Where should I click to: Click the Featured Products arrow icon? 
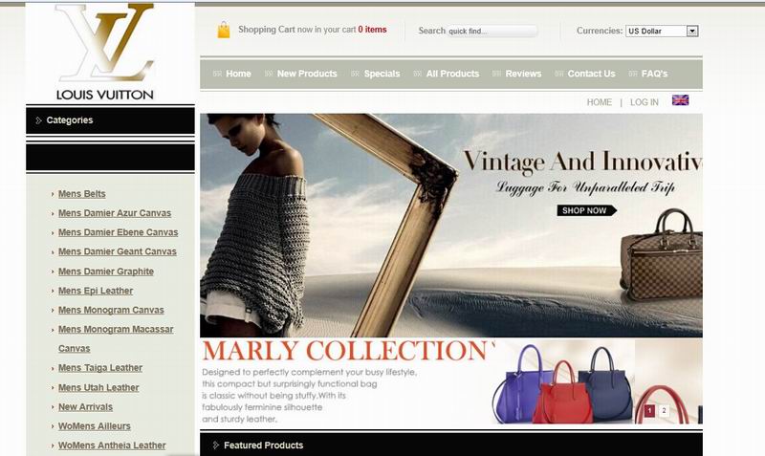point(215,445)
